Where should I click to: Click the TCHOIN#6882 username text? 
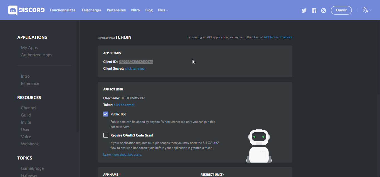coord(133,98)
